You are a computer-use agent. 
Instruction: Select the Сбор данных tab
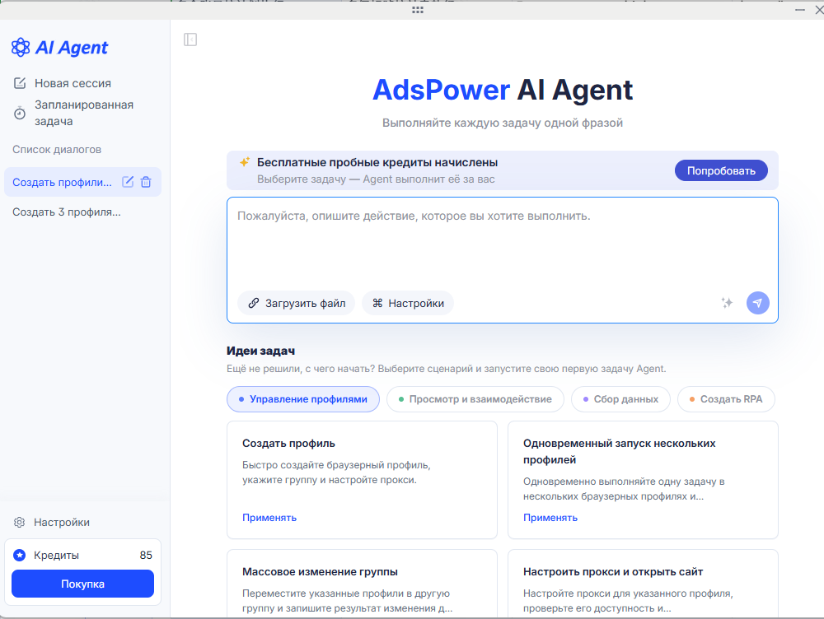(620, 399)
